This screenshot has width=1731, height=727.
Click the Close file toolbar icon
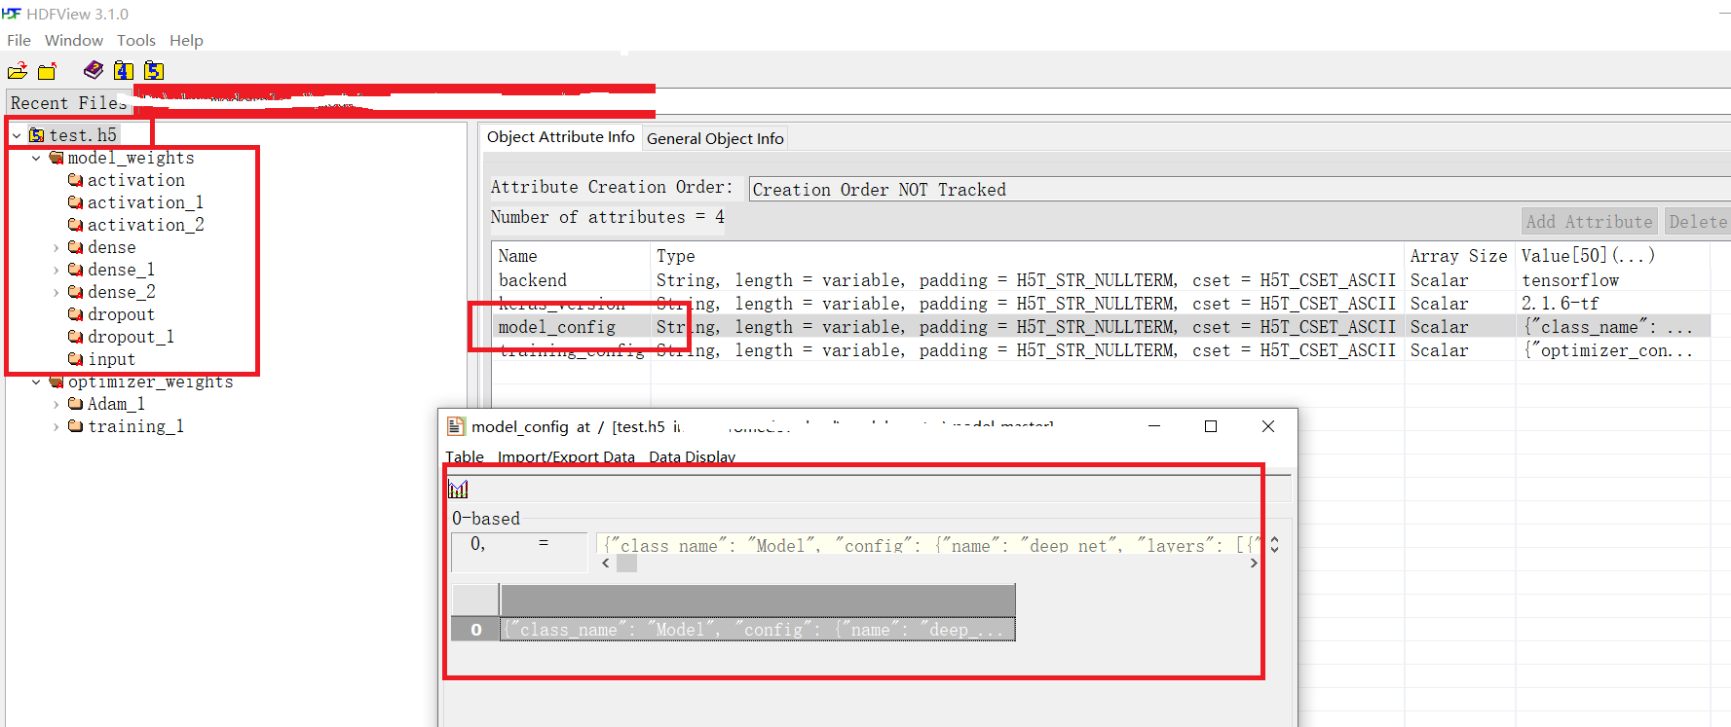(47, 70)
